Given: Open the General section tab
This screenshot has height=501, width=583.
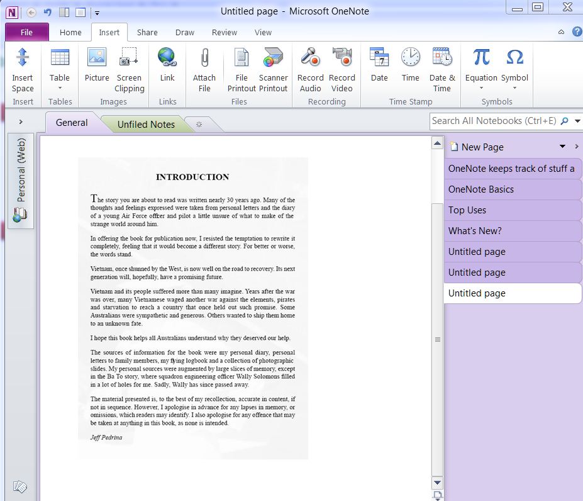Looking at the screenshot, I should (x=72, y=123).
